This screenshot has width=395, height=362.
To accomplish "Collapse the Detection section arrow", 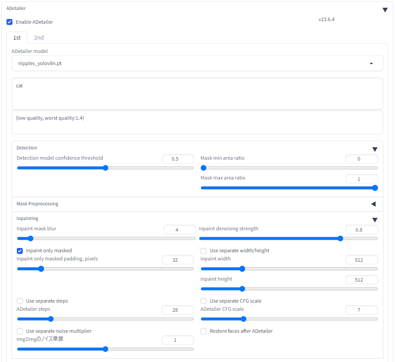I will (x=374, y=149).
